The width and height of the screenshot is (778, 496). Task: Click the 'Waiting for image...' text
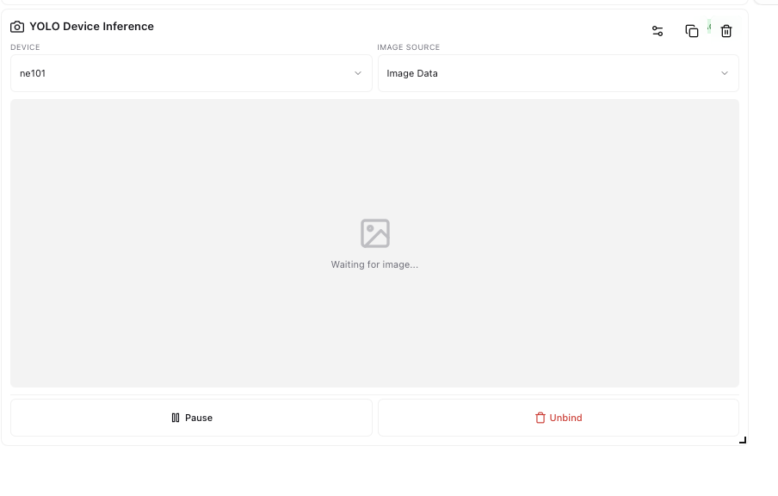(374, 264)
